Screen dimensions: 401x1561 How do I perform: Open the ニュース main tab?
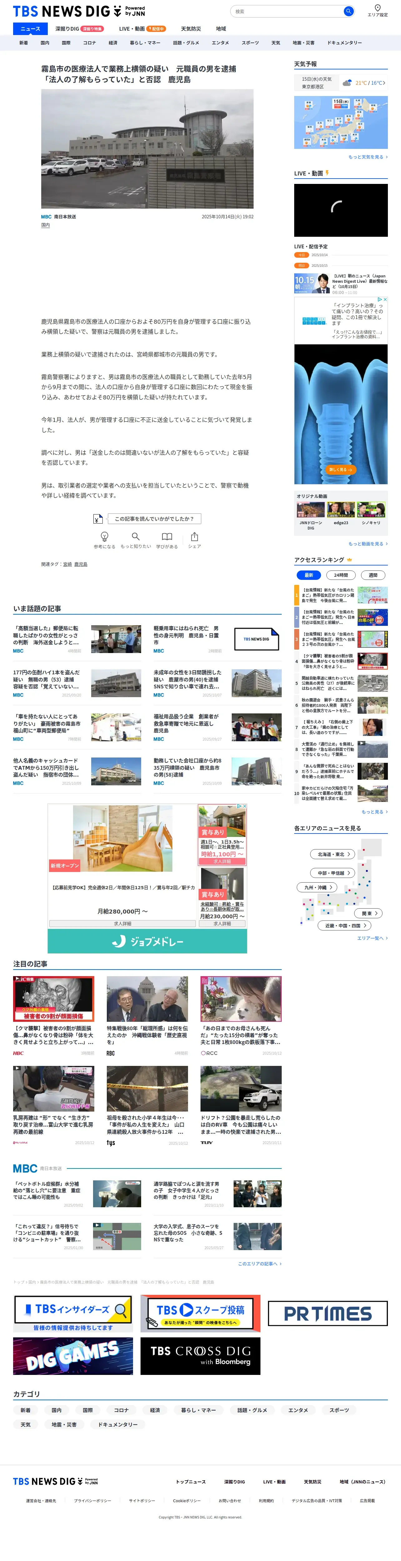tap(30, 28)
